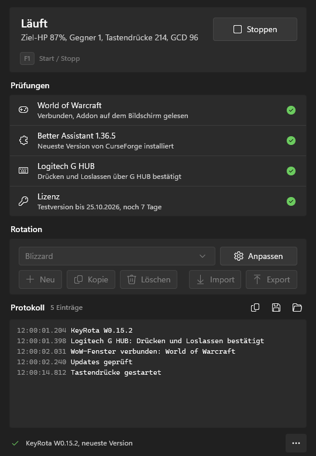Open the Blizzard rotation dropdown

(117, 256)
